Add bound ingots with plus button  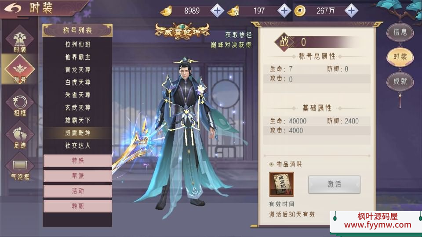[x=284, y=11]
